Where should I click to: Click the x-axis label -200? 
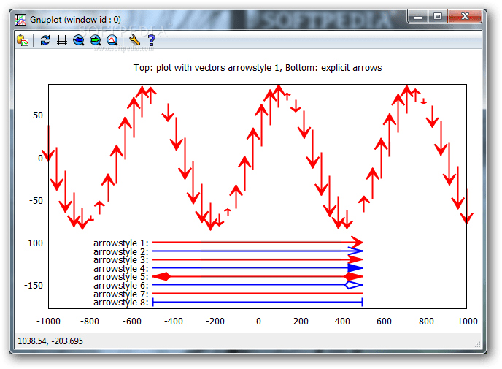(x=215, y=322)
